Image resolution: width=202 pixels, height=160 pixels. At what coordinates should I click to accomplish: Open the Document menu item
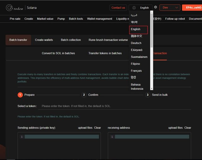point(195,19)
